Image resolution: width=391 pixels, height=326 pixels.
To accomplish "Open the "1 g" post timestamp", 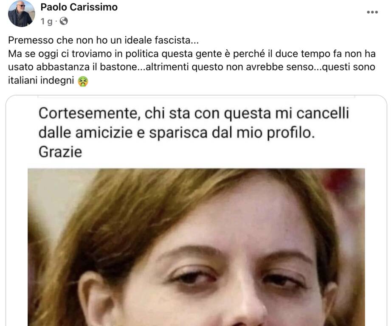I will [x=47, y=21].
